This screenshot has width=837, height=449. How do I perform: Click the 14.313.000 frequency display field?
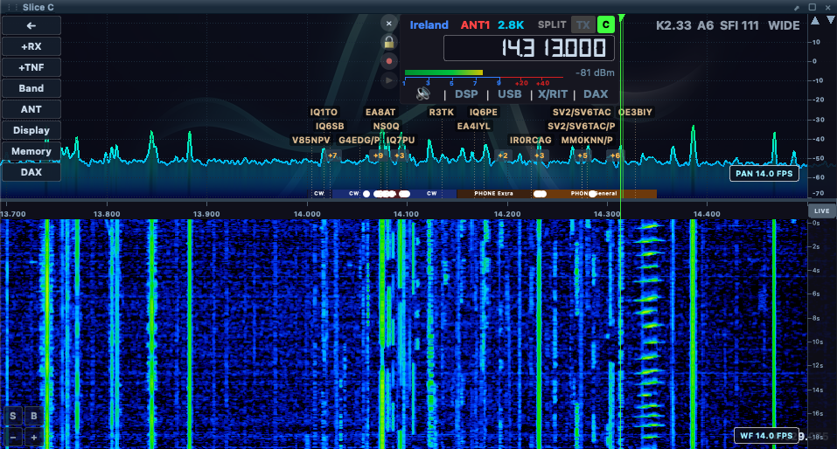[x=529, y=49]
